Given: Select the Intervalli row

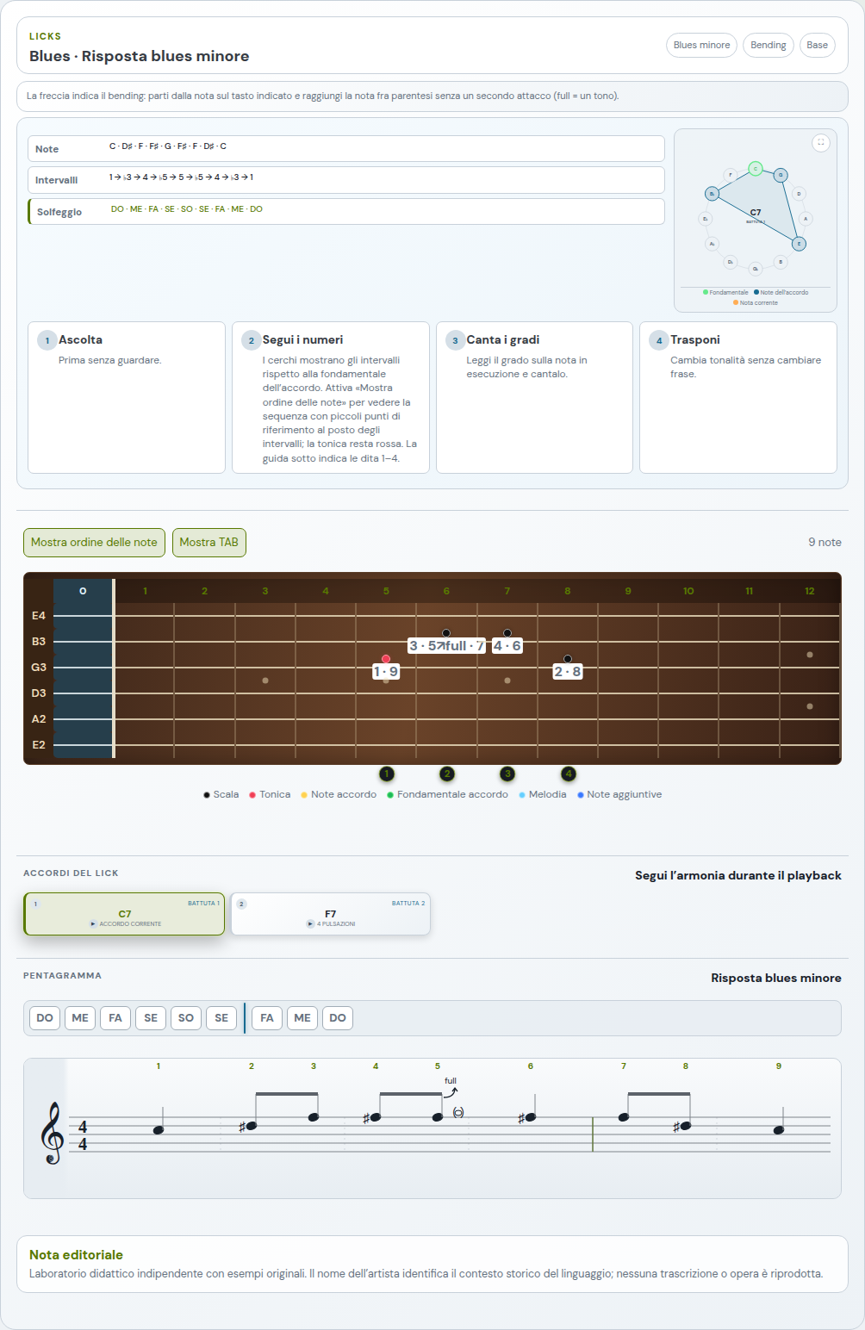Looking at the screenshot, I should tap(346, 180).
